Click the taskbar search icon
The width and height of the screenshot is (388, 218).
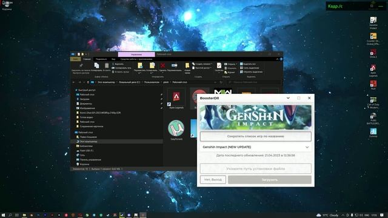point(10,215)
